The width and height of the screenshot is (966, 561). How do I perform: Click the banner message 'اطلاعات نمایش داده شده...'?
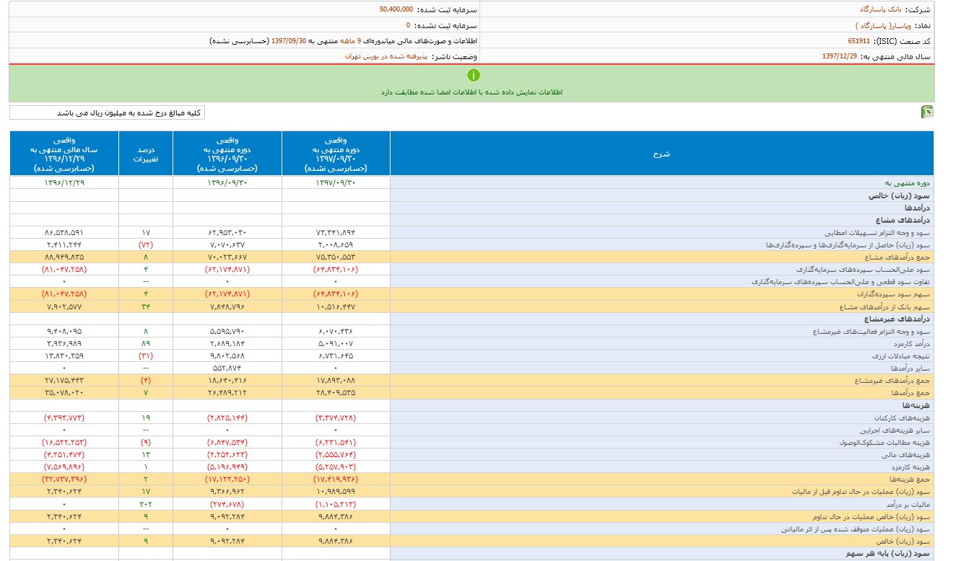[472, 92]
